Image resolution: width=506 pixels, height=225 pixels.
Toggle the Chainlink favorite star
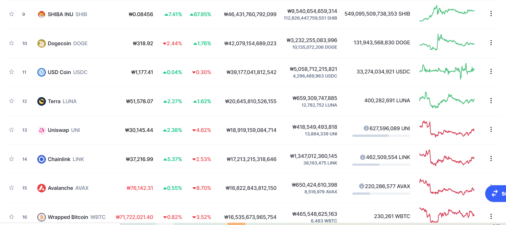pyautogui.click(x=12, y=159)
